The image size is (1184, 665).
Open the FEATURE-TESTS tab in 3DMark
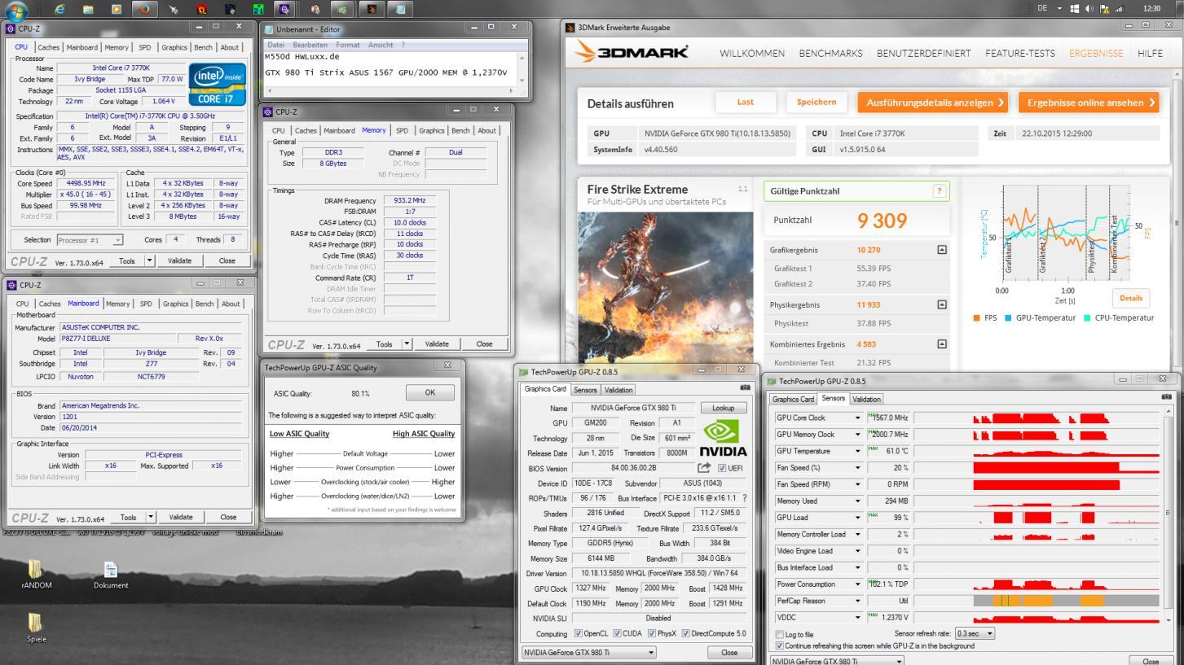click(x=1019, y=53)
